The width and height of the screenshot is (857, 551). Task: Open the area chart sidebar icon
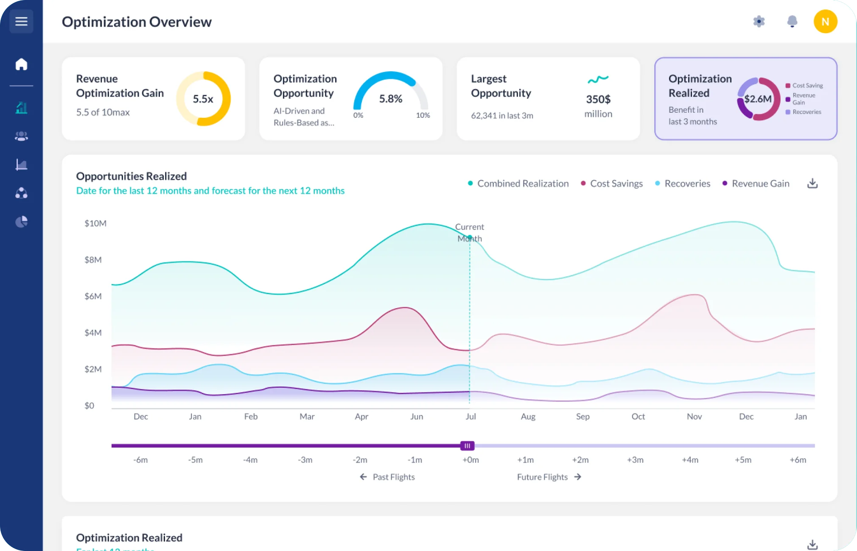coord(21,164)
